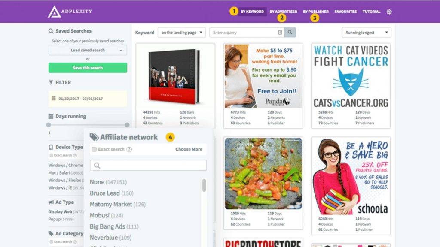
Task: Enable Exact search in Affiliate network
Action: (94, 149)
